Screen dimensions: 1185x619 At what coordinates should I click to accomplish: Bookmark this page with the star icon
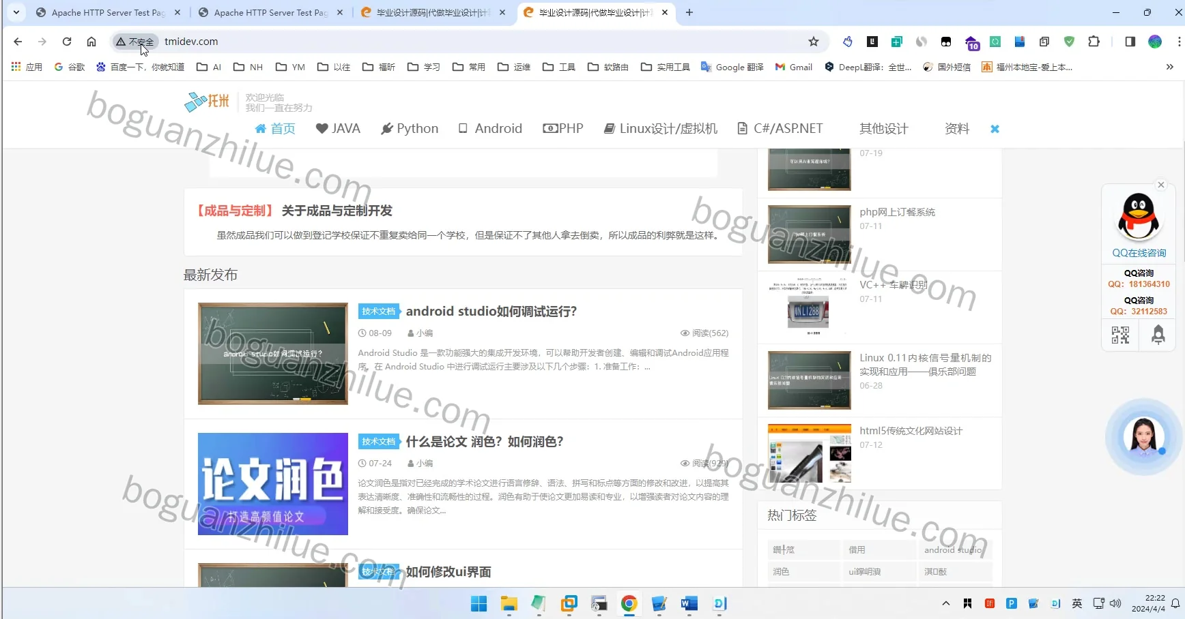(x=814, y=42)
